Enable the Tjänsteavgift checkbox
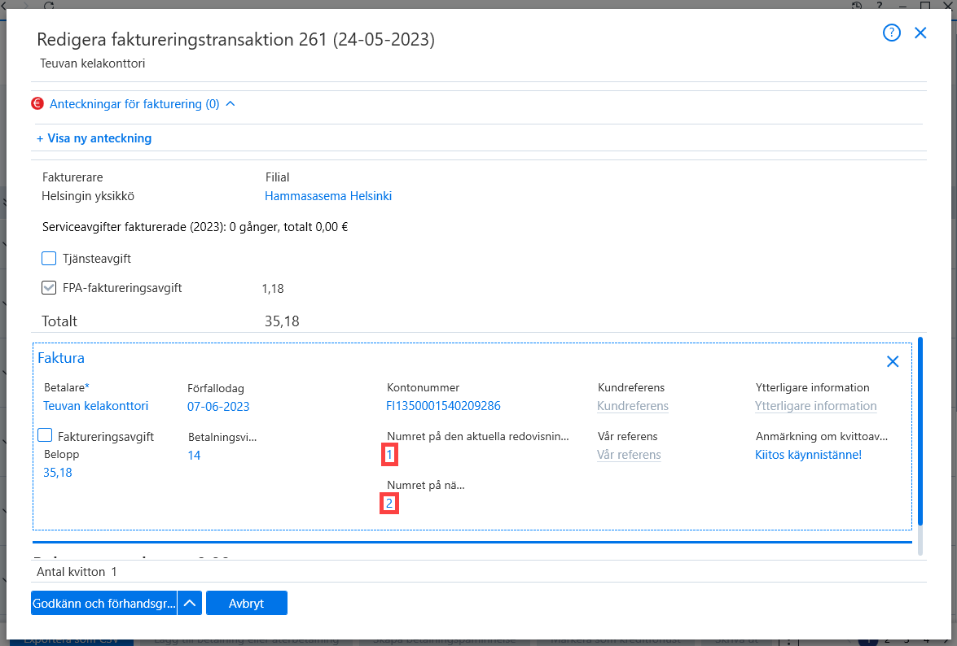 [x=49, y=259]
